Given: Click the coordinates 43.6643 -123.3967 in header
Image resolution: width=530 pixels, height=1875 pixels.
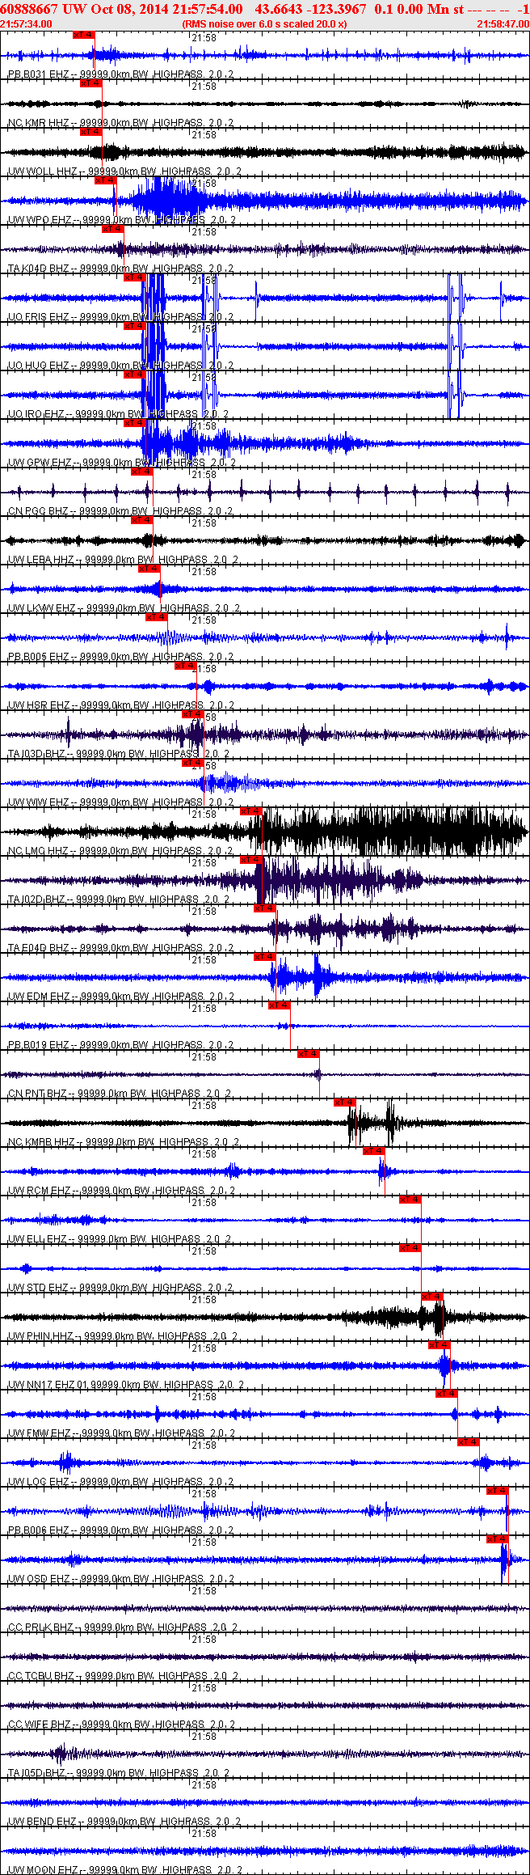Looking at the screenshot, I should 310,9.
